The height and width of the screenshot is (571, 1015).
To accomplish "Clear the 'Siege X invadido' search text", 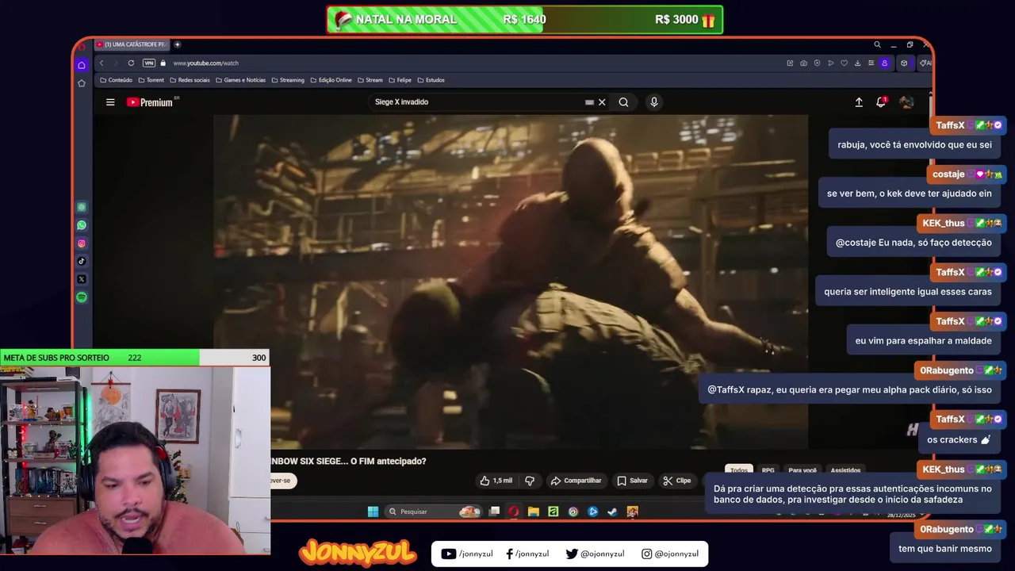I will [x=602, y=102].
